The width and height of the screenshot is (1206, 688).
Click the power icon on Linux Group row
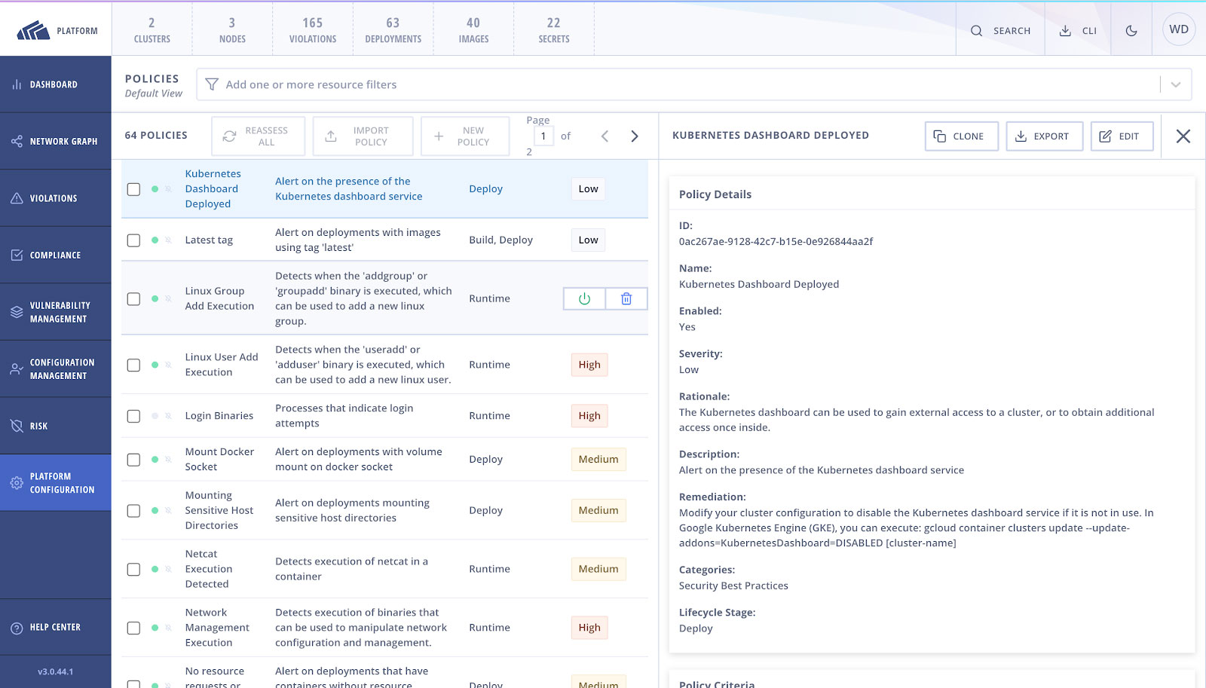click(584, 299)
